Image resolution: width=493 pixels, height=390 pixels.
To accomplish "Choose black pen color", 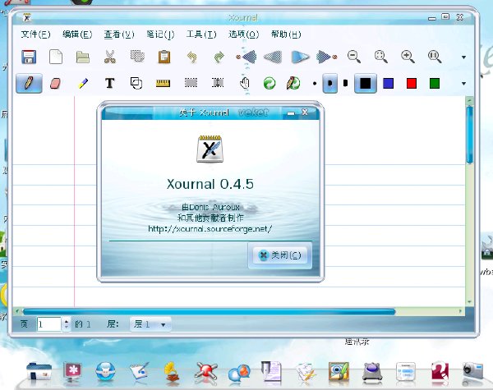I will pyautogui.click(x=366, y=84).
